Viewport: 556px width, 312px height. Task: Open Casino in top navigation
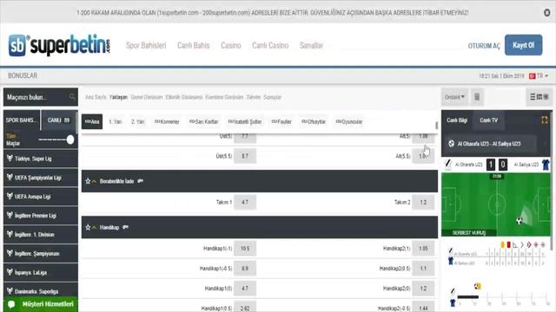pyautogui.click(x=231, y=45)
